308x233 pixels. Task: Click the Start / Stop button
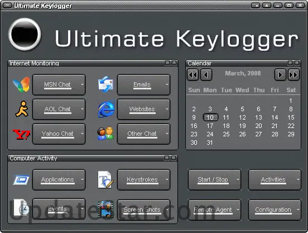(x=214, y=180)
